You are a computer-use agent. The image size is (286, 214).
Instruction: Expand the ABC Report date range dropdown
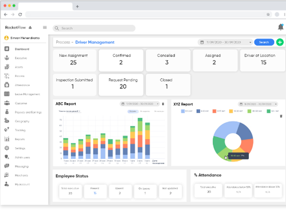158,104
